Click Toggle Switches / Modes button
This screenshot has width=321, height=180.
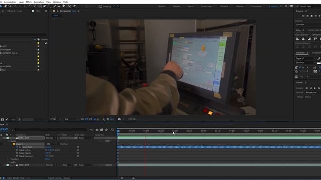coord(59,178)
